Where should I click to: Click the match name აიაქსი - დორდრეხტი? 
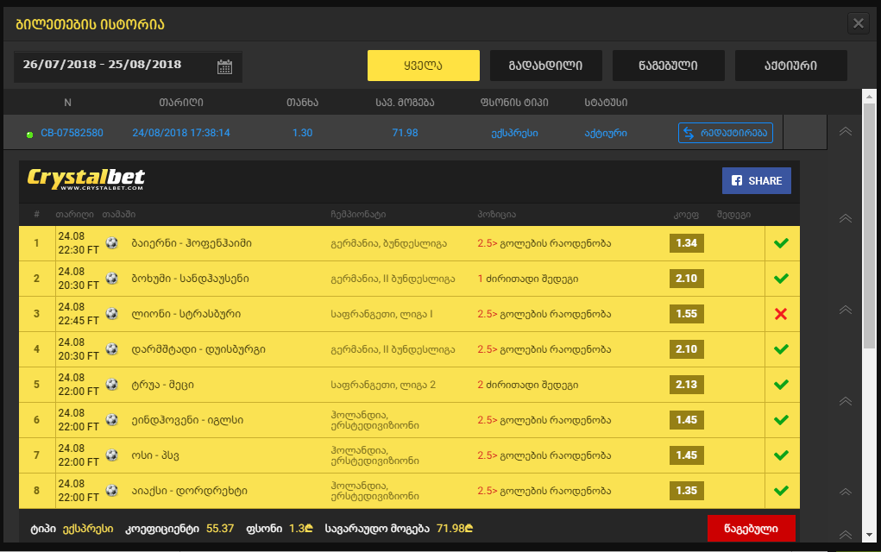189,491
